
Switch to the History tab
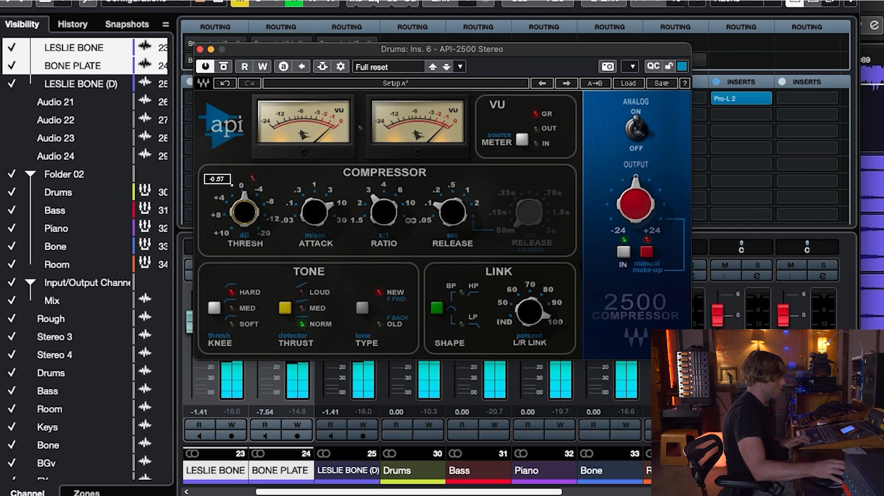click(72, 24)
